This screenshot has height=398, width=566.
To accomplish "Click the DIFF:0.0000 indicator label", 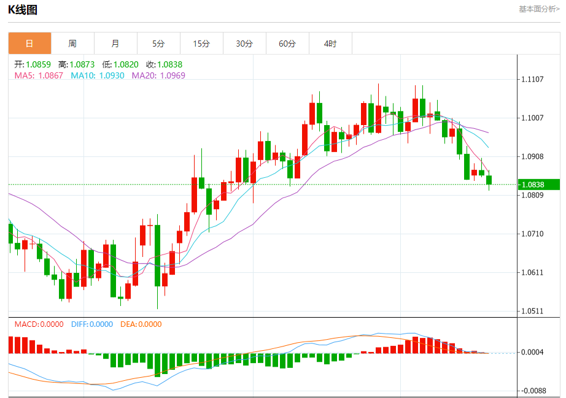I will click(92, 324).
